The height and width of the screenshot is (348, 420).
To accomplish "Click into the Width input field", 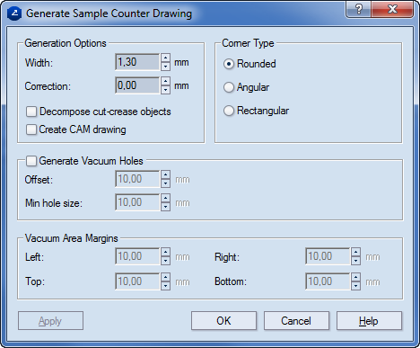I will click(x=137, y=62).
